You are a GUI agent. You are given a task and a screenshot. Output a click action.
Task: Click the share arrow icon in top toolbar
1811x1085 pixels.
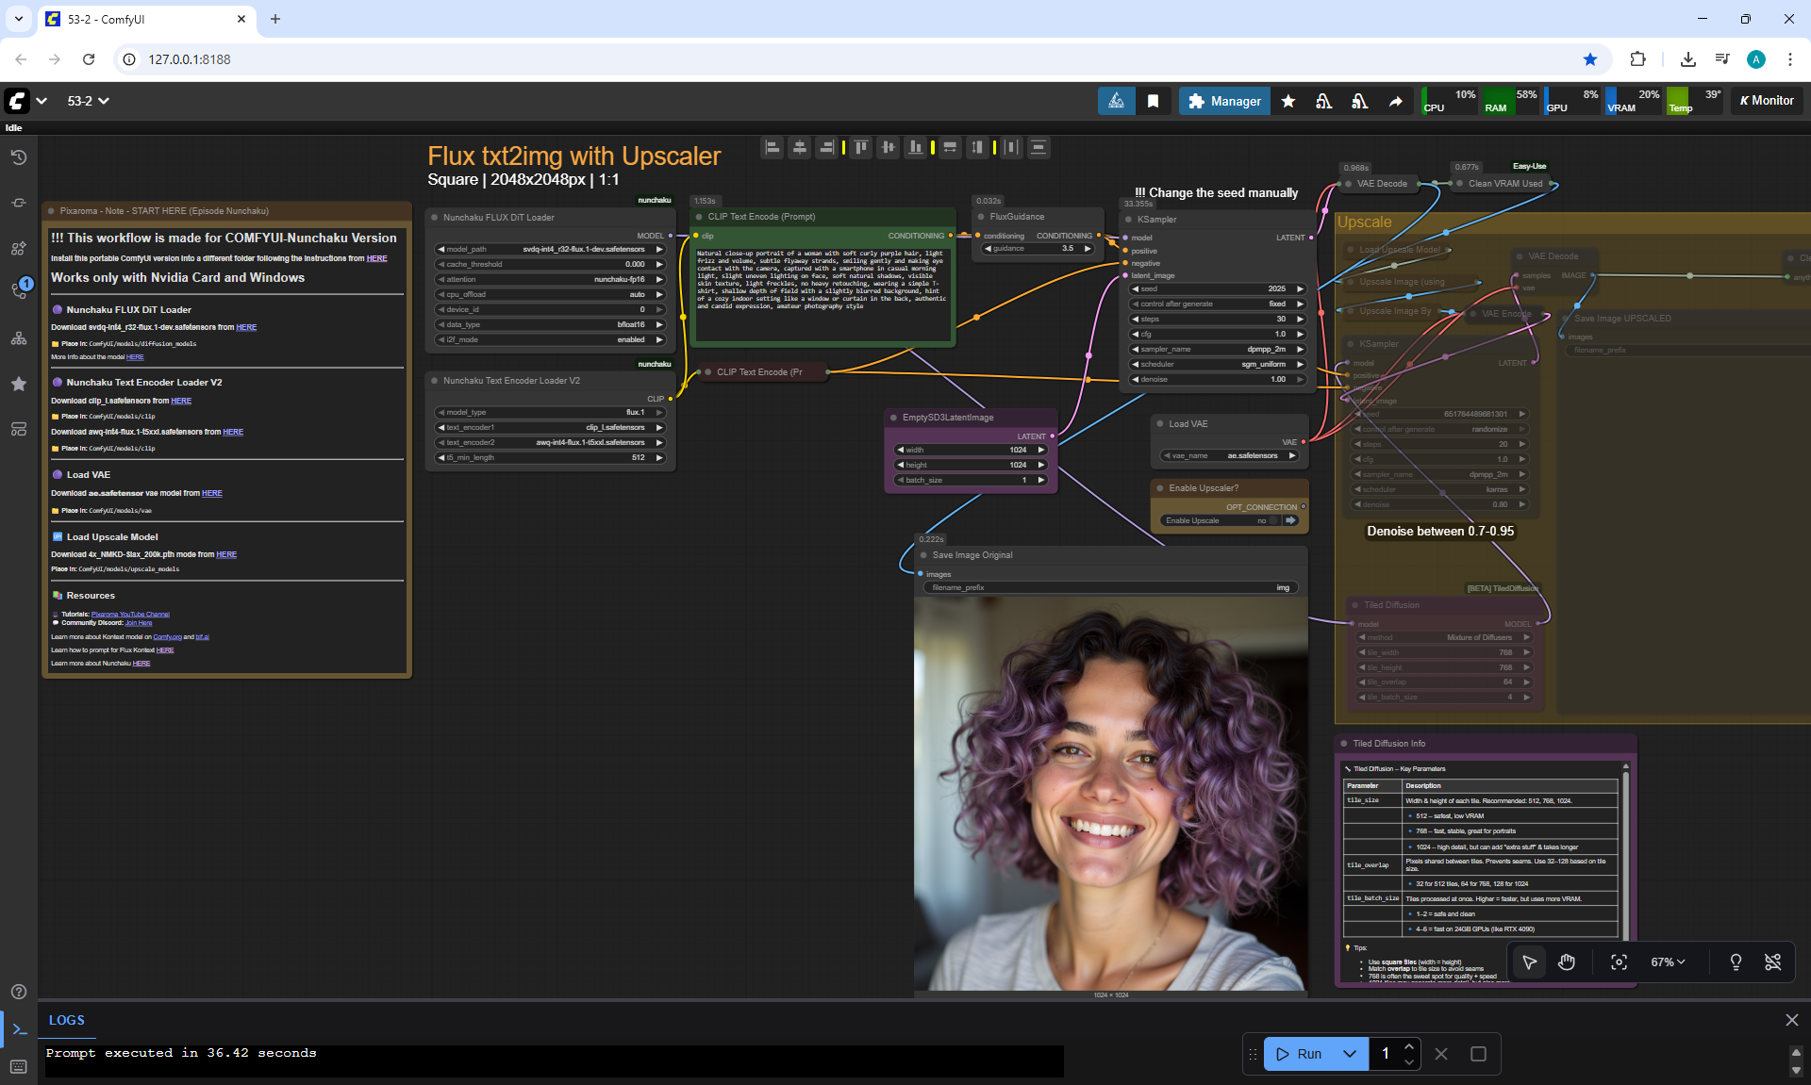(x=1395, y=101)
